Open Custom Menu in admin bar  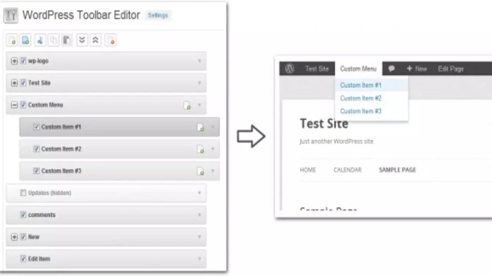click(358, 69)
